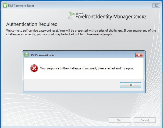Click the Forefront green swirl logo
This screenshot has height=128, width=163.
71,16
